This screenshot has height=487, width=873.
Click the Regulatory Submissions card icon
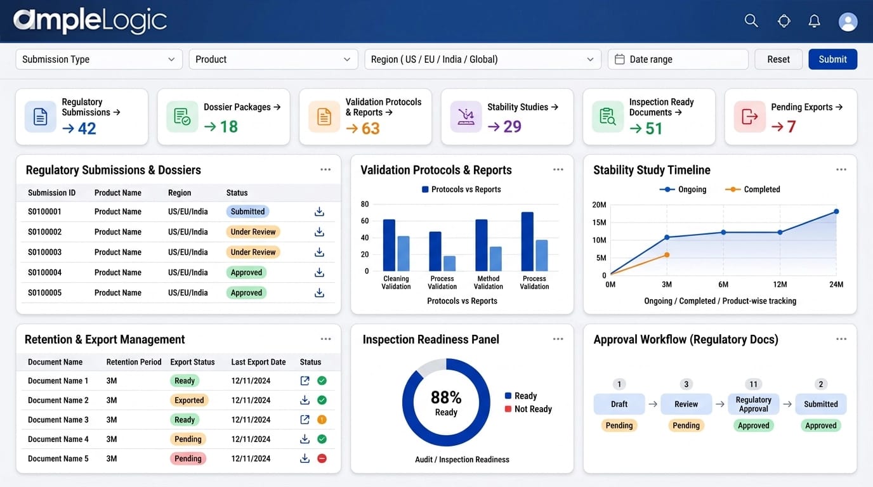[x=41, y=117]
